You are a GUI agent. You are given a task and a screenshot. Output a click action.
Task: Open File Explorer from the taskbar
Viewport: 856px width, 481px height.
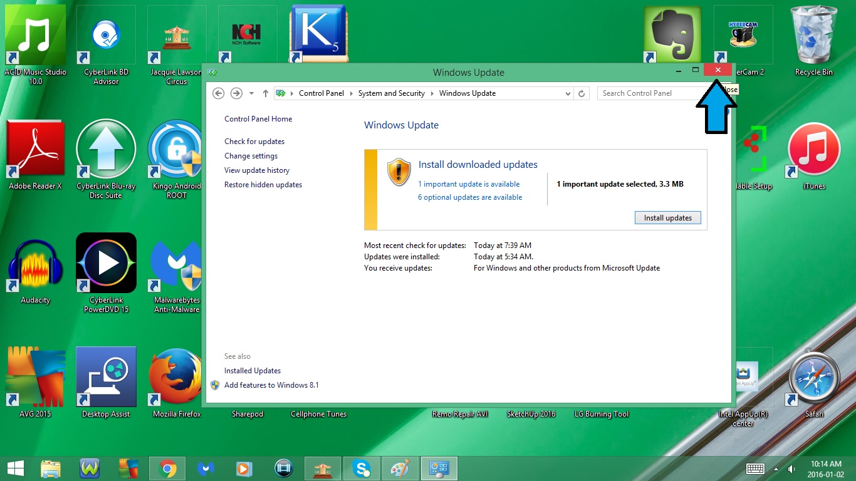[51, 468]
